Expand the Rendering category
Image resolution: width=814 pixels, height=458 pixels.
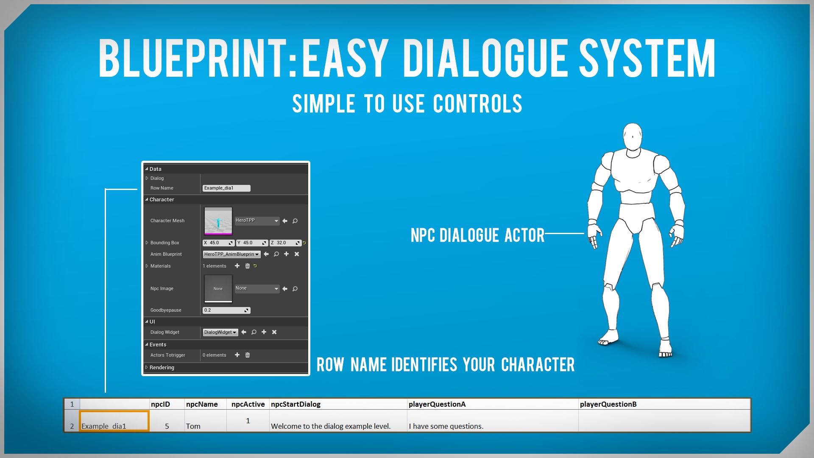[147, 367]
